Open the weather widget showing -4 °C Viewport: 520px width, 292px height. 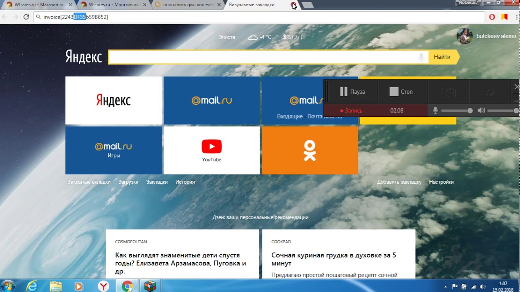(x=260, y=37)
